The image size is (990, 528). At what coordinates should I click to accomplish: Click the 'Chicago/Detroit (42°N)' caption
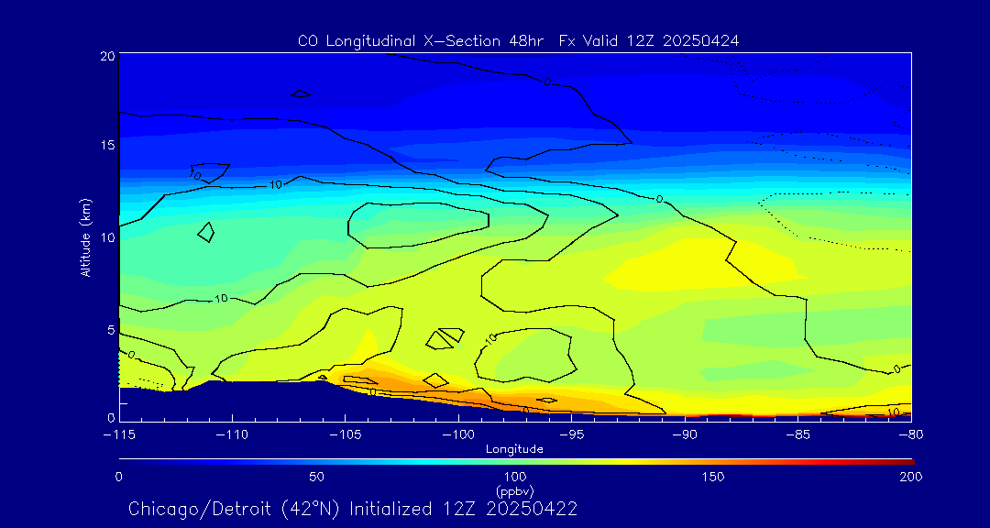236,509
